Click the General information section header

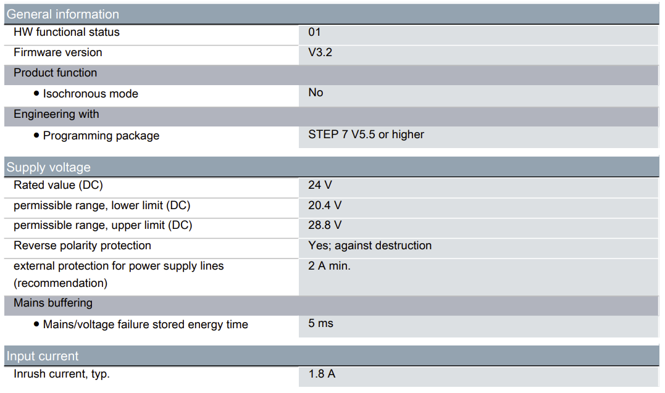[x=63, y=14]
